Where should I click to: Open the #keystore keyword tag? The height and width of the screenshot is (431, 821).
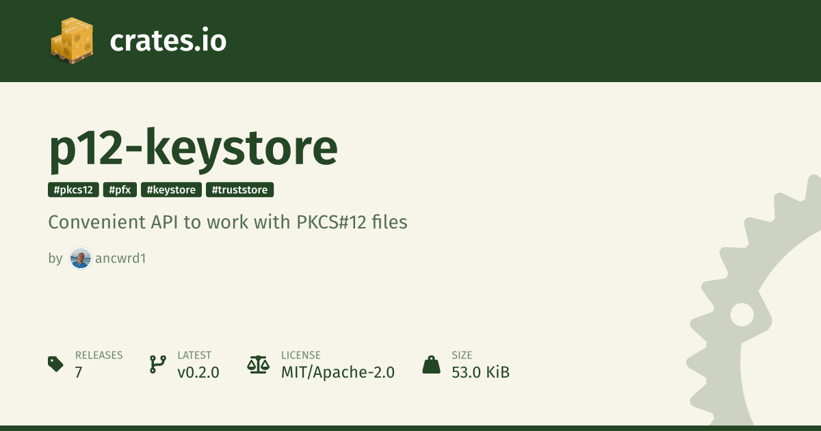pos(171,190)
